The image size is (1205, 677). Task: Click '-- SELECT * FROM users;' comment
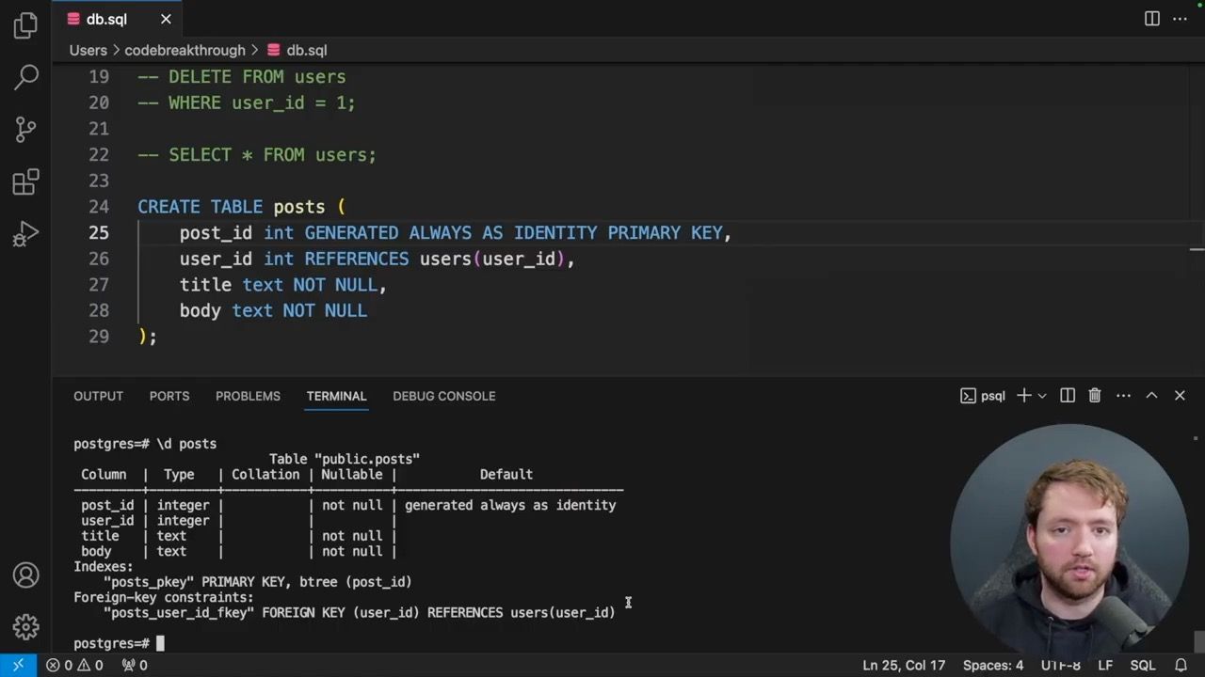[257, 155]
